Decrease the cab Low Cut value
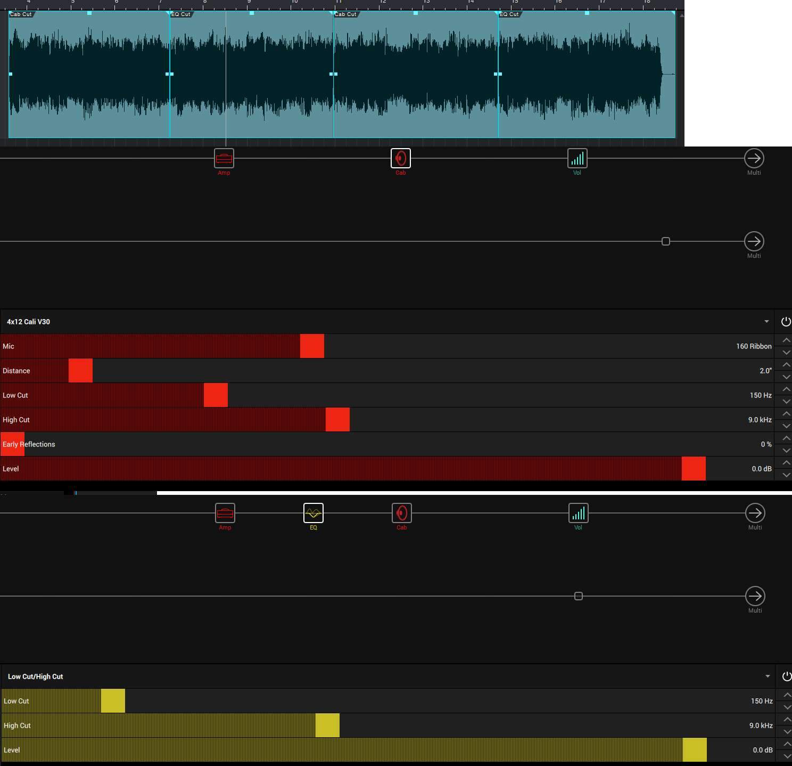Viewport: 792px width, 766px height. click(786, 401)
